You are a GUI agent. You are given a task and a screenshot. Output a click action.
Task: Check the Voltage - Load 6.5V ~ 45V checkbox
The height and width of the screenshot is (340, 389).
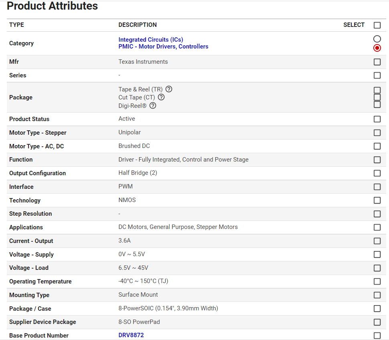coord(377,268)
